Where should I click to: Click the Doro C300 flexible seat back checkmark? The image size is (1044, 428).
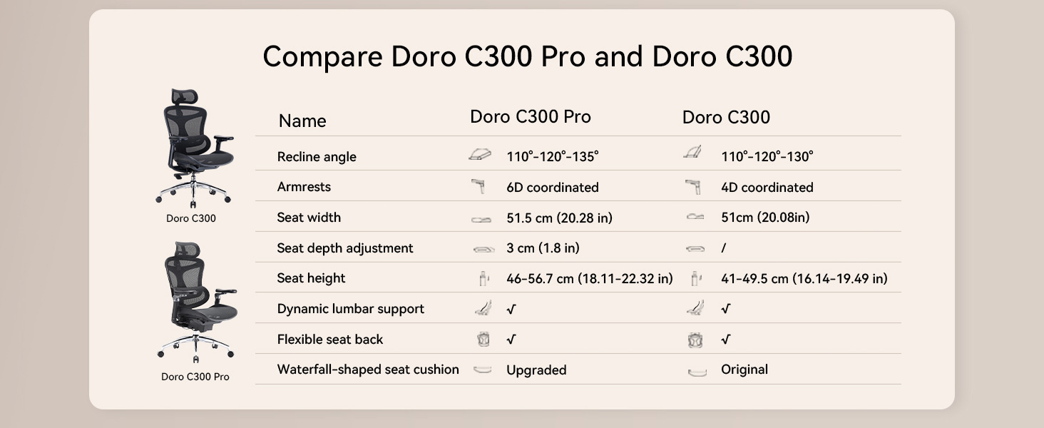tap(725, 340)
